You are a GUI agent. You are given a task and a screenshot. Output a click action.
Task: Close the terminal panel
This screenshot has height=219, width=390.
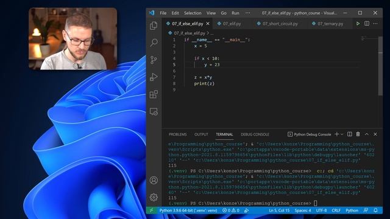point(375,134)
